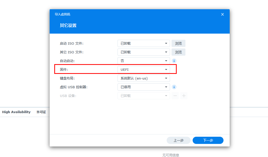Switch to the 许可证 tab
The width and height of the screenshot is (268, 157).
[41, 112]
